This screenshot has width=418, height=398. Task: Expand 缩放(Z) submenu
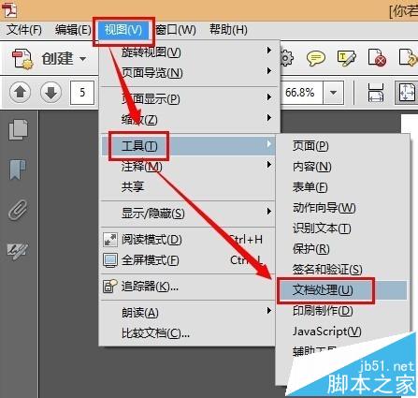point(188,119)
